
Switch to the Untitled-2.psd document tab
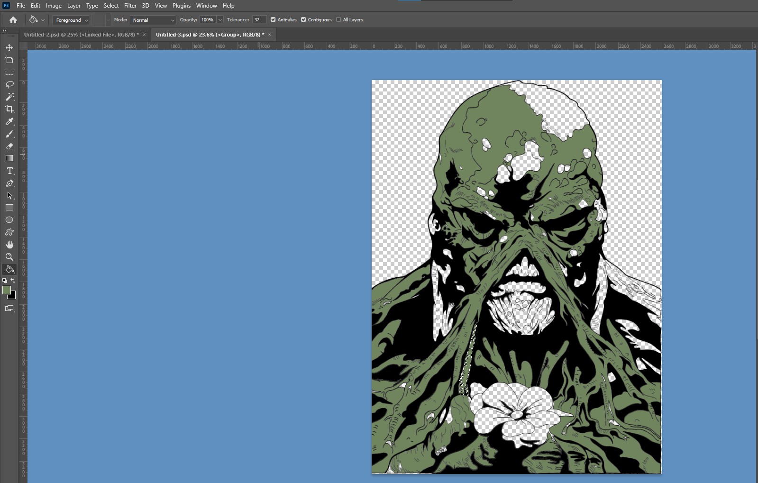tap(82, 35)
